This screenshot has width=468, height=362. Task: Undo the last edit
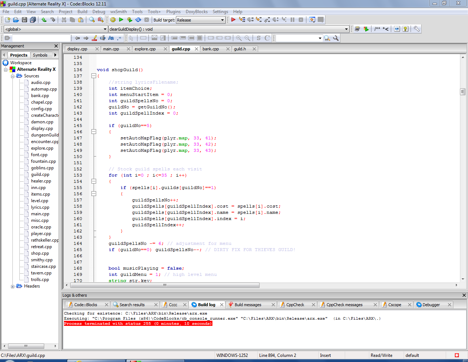44,20
